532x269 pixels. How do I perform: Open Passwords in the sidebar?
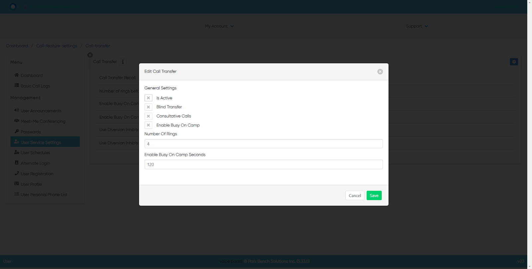(31, 132)
